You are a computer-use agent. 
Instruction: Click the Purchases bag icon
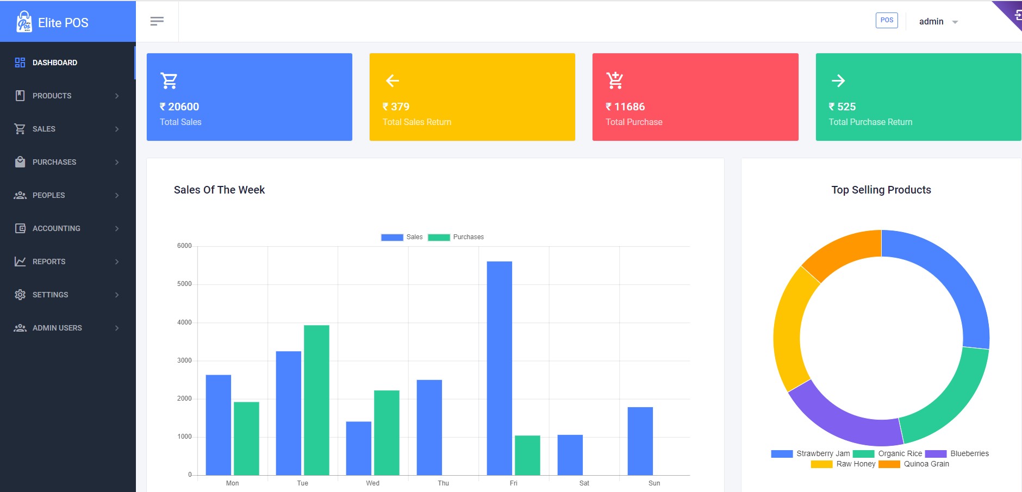20,162
